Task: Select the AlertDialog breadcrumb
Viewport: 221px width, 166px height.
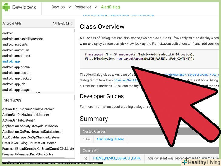Action: 110,7
